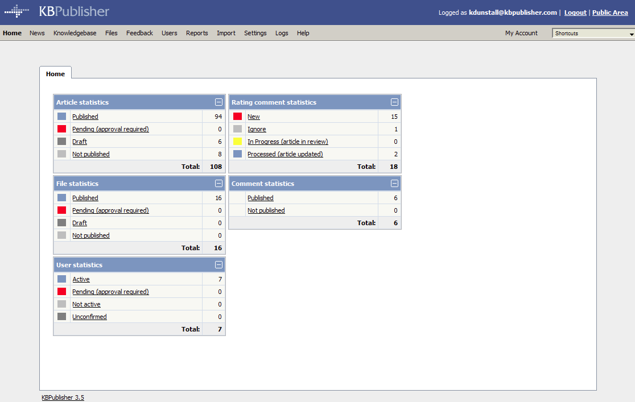Click the KBPublisher 3.5 footer link
Viewport: 635px width, 402px height.
[63, 397]
